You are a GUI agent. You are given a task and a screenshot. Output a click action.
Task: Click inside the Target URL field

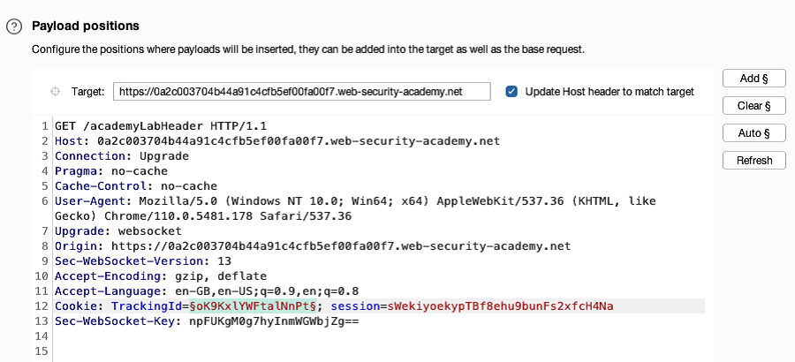(x=302, y=92)
